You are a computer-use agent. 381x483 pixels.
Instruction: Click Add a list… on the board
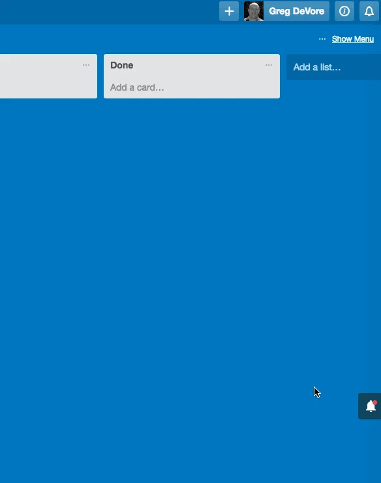317,67
